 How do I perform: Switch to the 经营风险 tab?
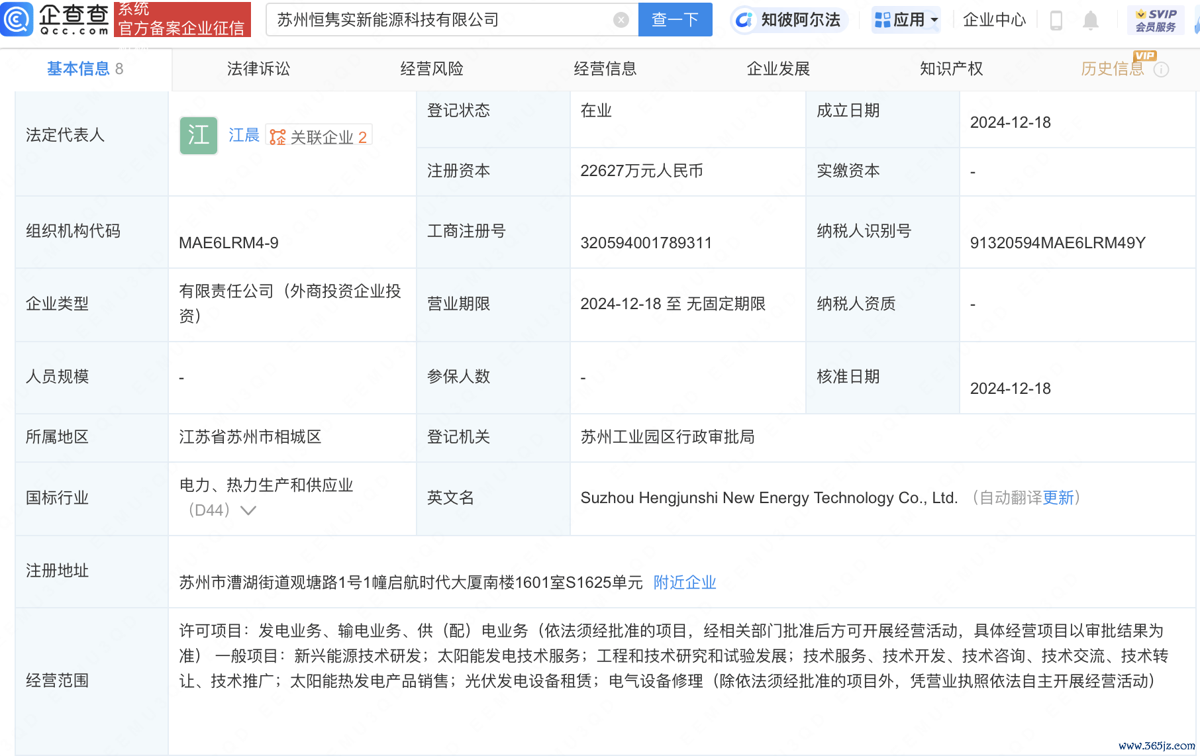click(432, 69)
